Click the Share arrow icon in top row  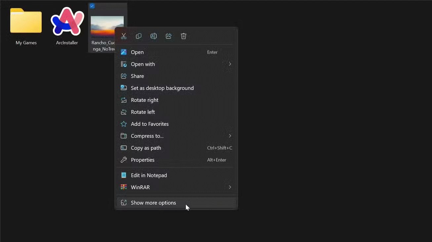[x=169, y=36]
